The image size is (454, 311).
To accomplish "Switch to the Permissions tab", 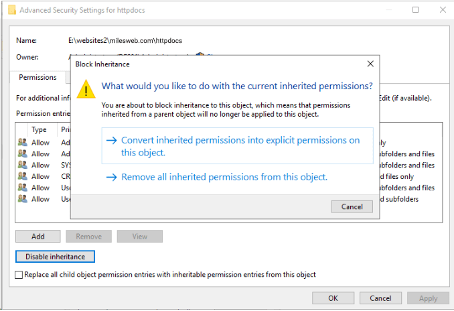I will pyautogui.click(x=37, y=78).
